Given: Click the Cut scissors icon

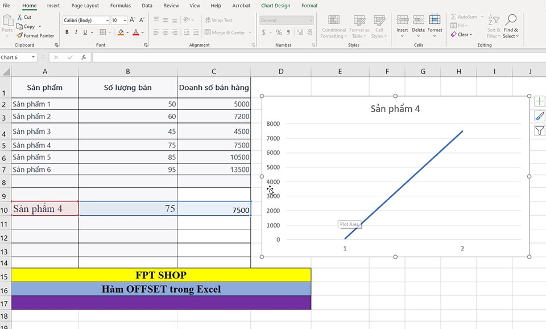Looking at the screenshot, I should pos(19,17).
